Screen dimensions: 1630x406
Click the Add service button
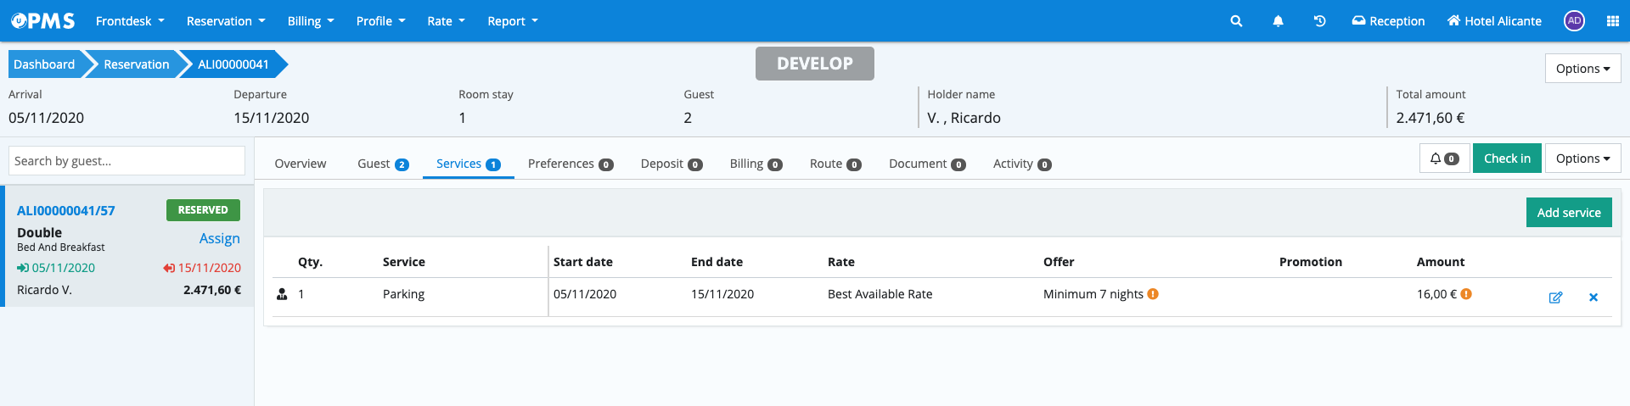(x=1568, y=213)
